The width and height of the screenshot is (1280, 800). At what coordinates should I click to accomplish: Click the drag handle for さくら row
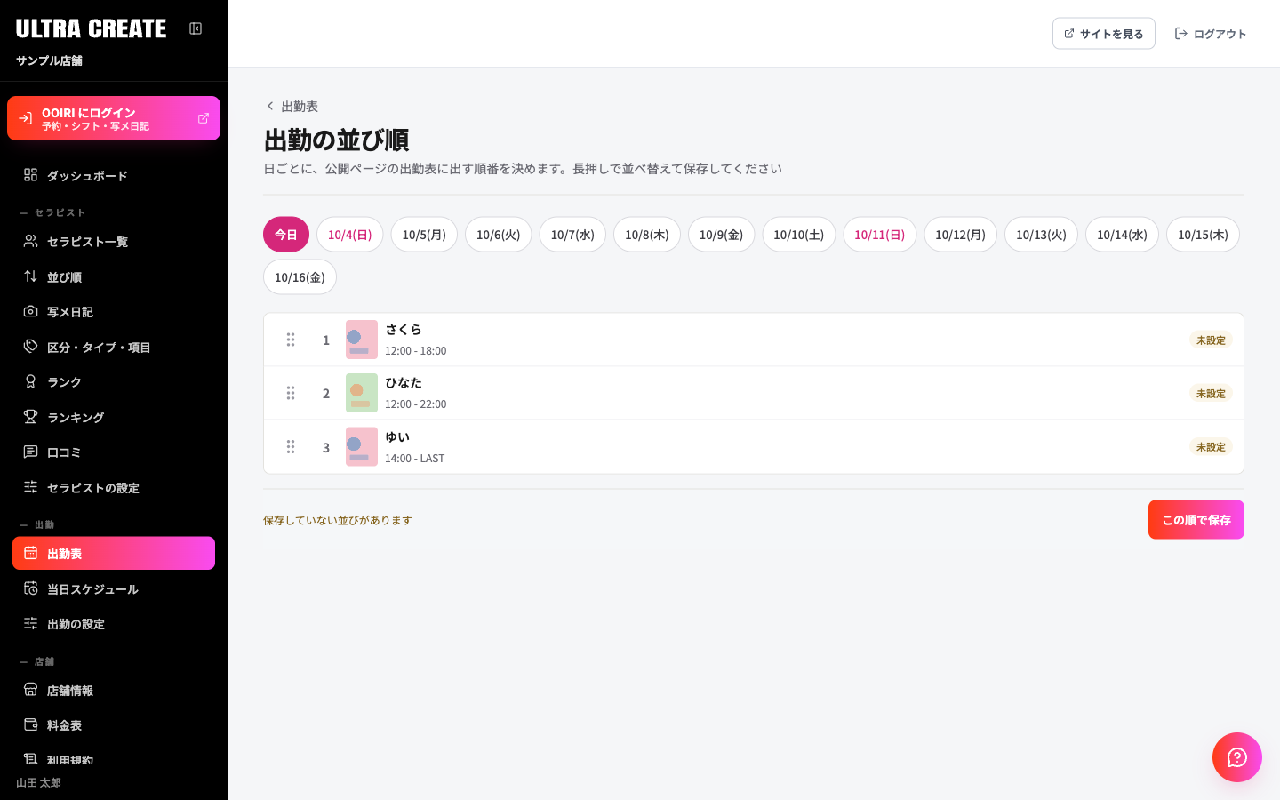pyautogui.click(x=291, y=340)
